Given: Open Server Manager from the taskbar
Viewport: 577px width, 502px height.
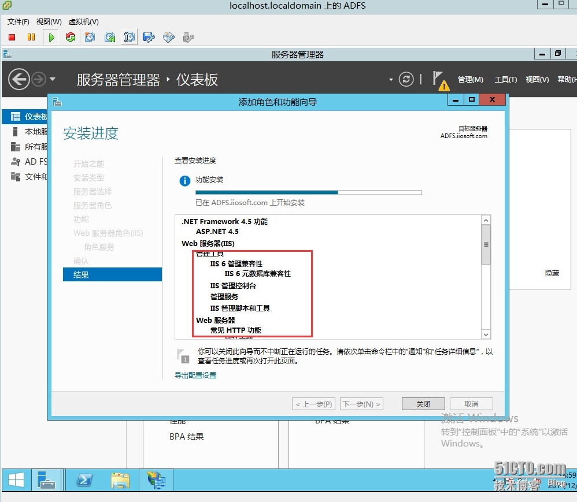Looking at the screenshot, I should tap(46, 480).
